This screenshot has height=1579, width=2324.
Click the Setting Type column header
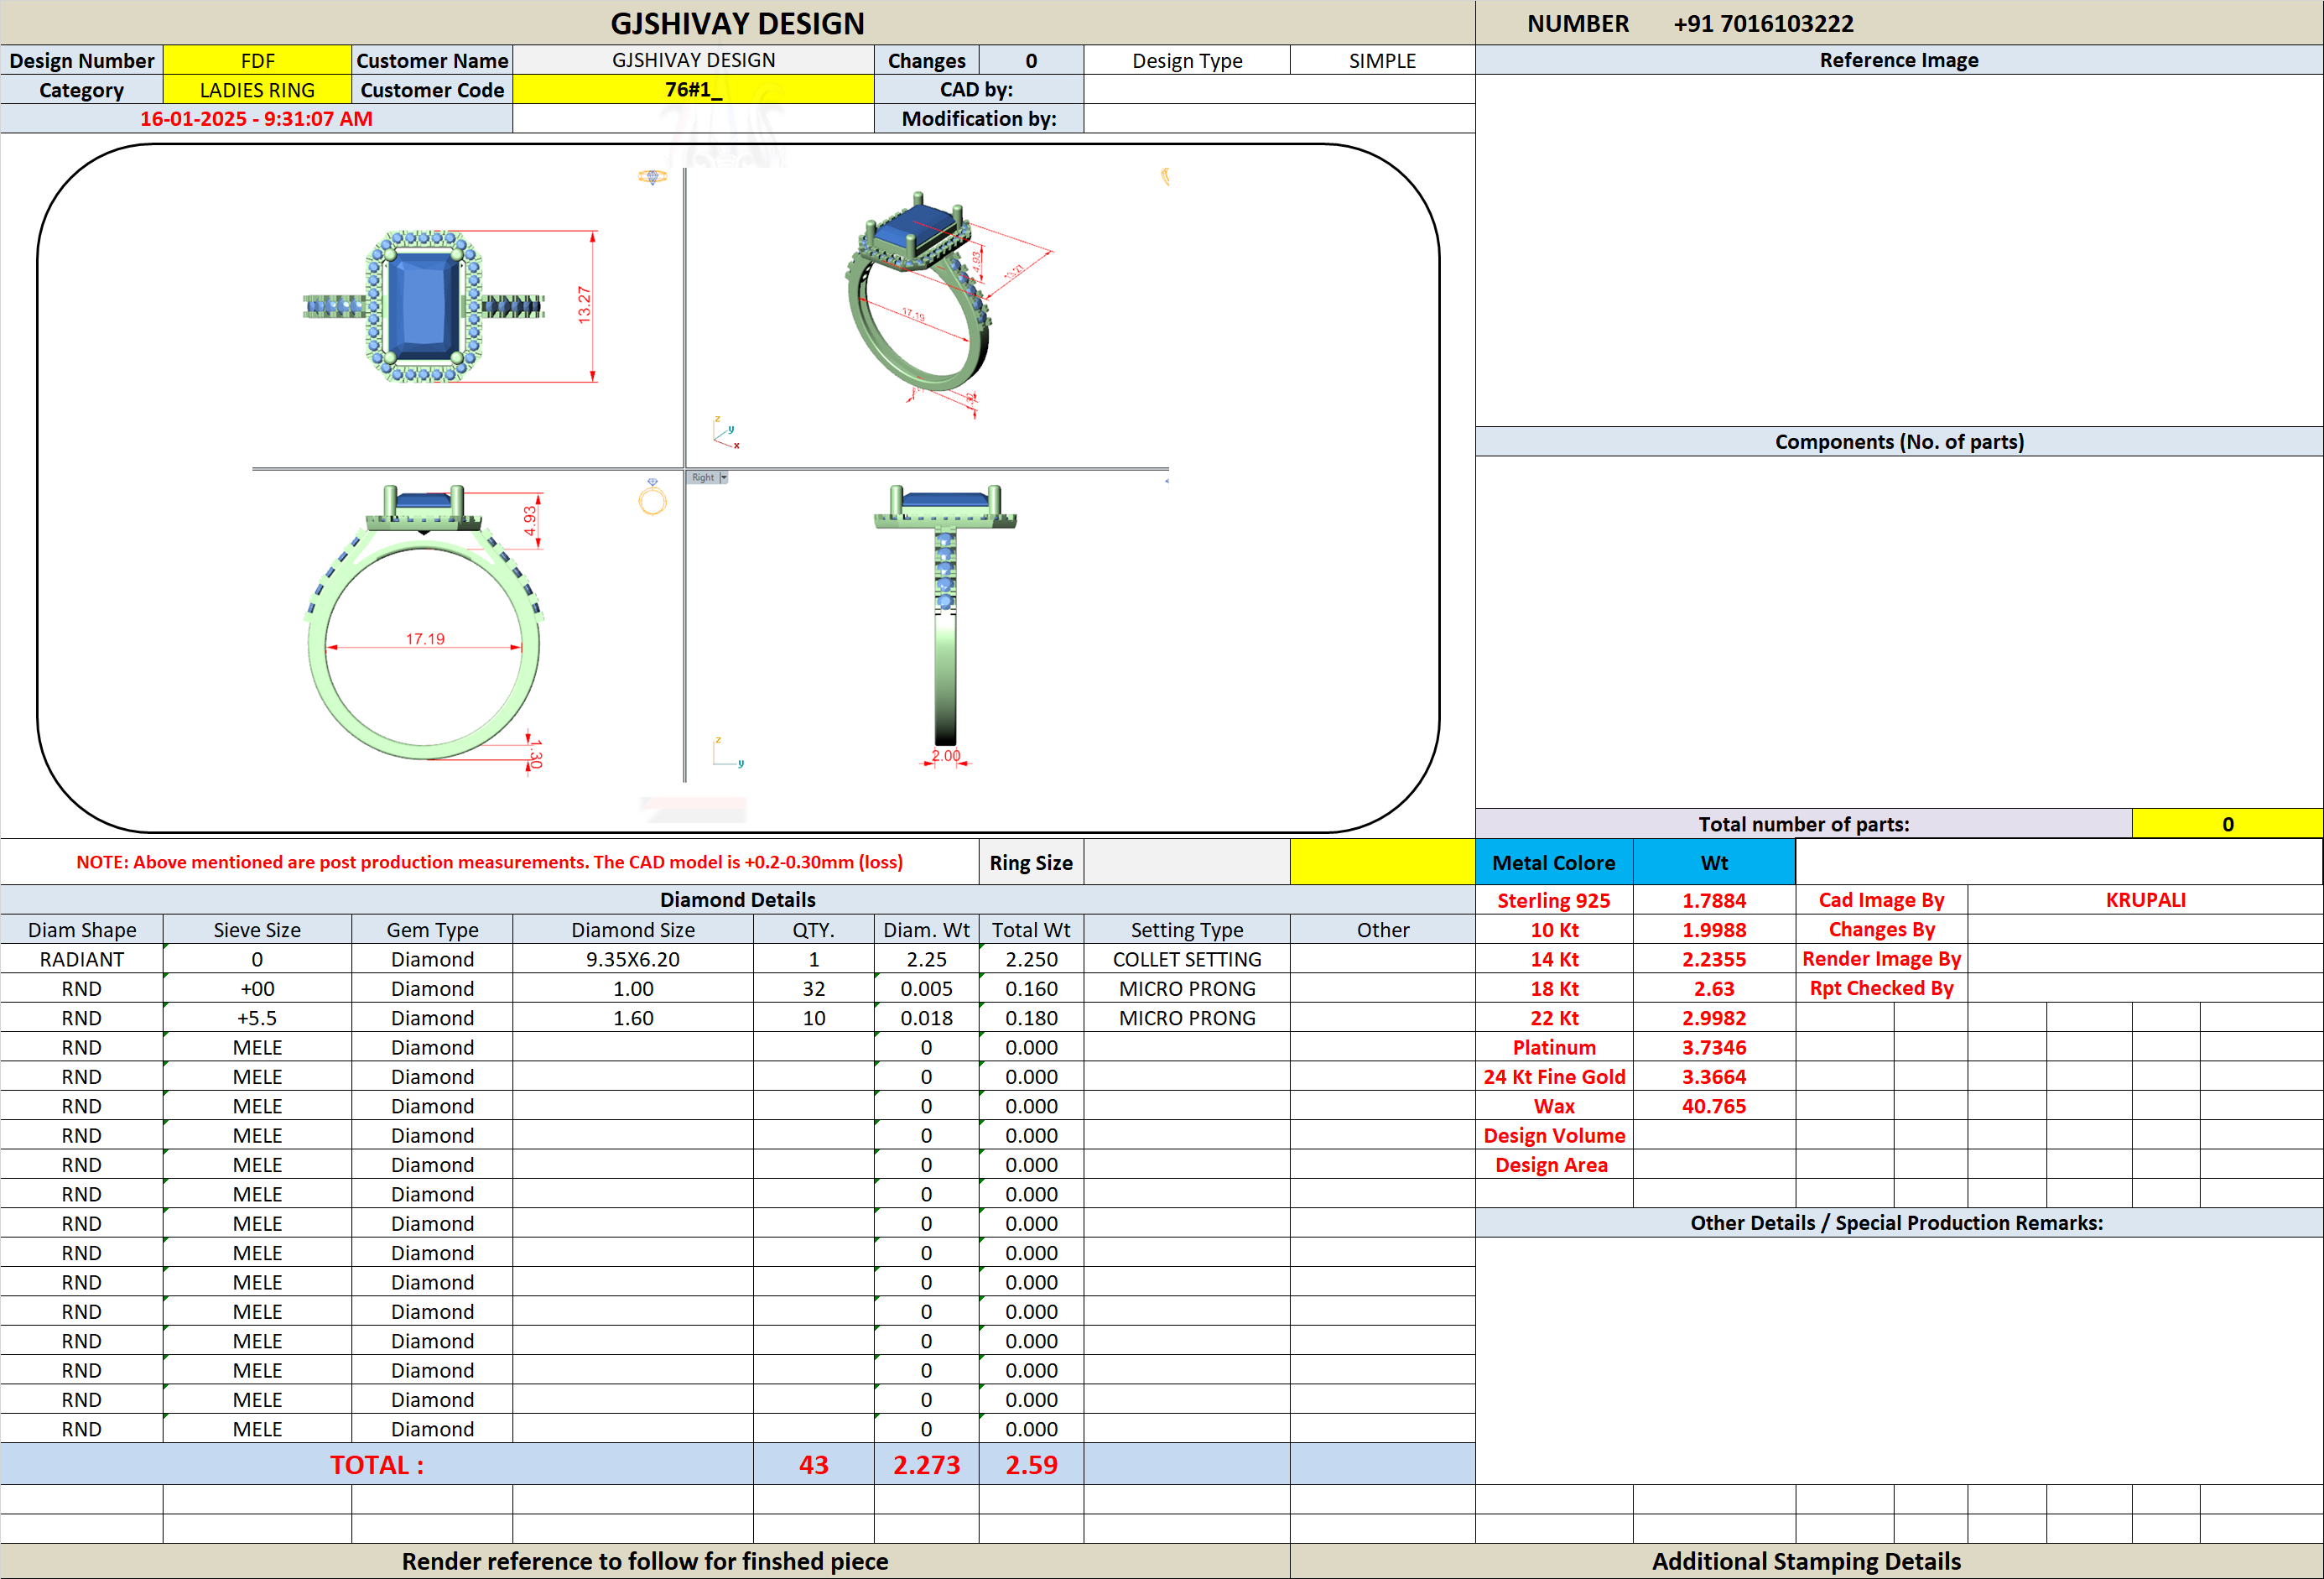1187,930
